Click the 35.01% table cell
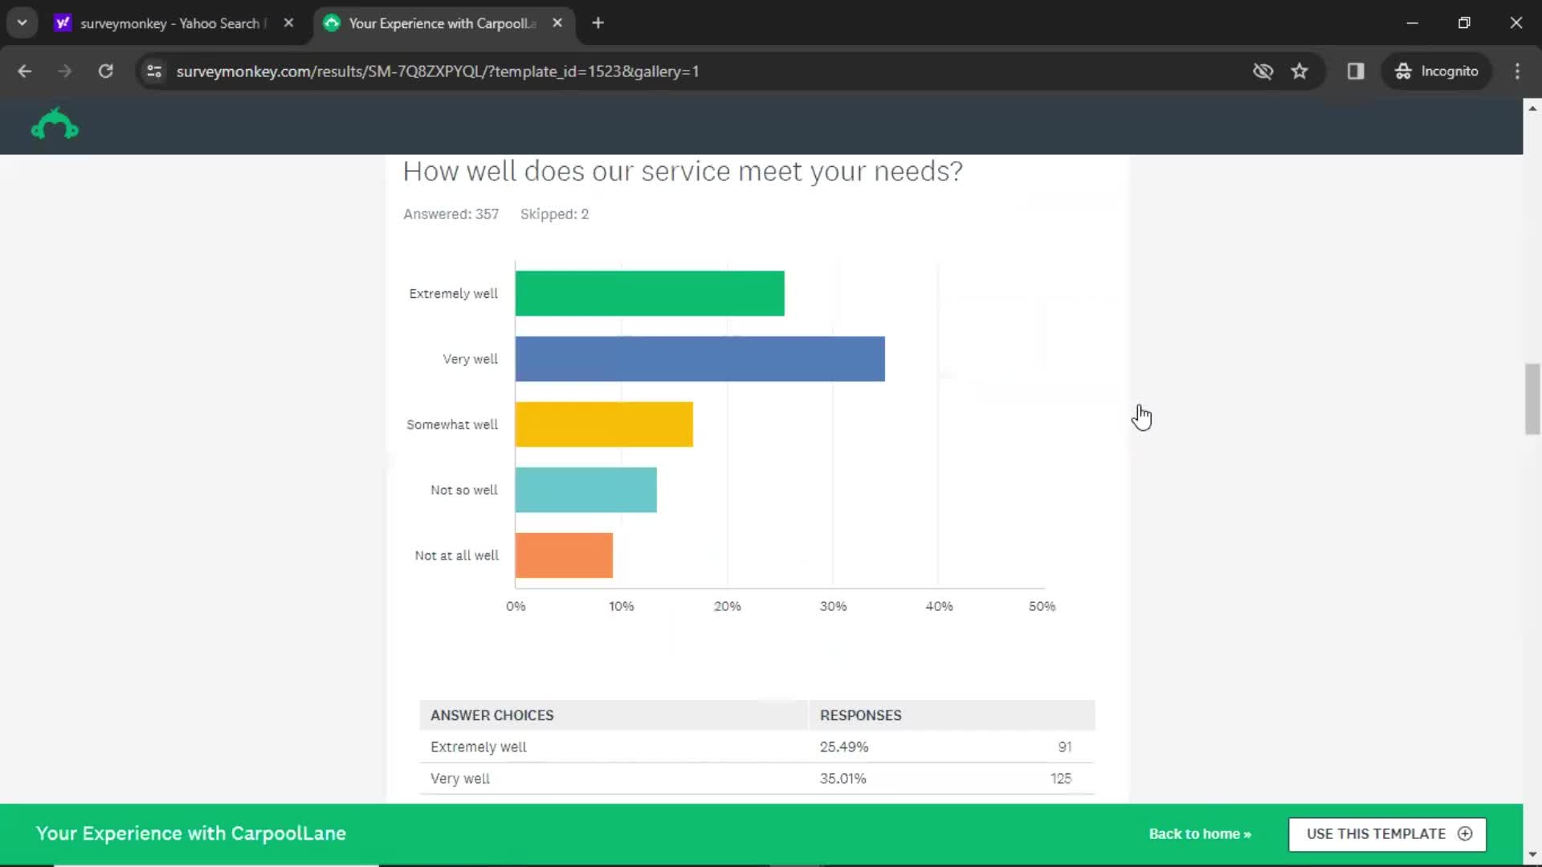 842,779
